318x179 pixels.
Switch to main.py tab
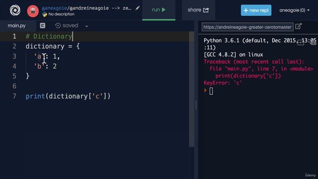tap(16, 26)
